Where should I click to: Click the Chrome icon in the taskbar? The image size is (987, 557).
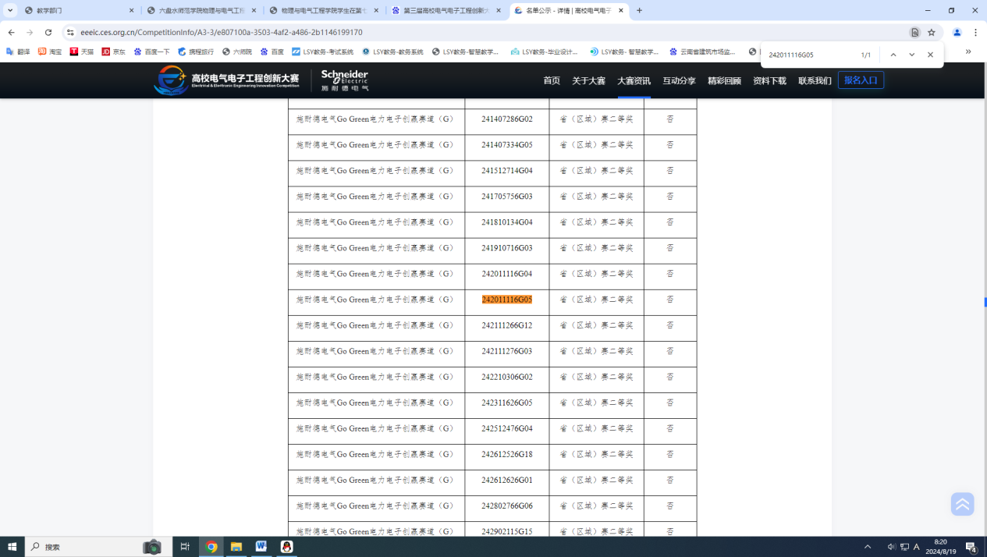coord(211,547)
